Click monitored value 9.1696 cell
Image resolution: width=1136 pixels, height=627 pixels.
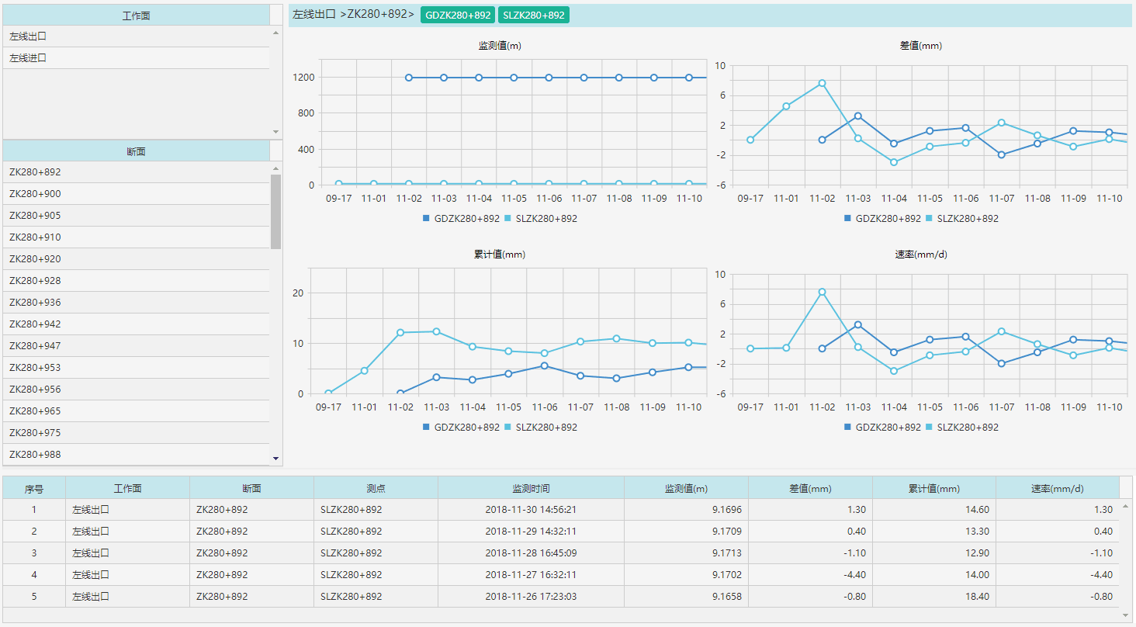(686, 510)
